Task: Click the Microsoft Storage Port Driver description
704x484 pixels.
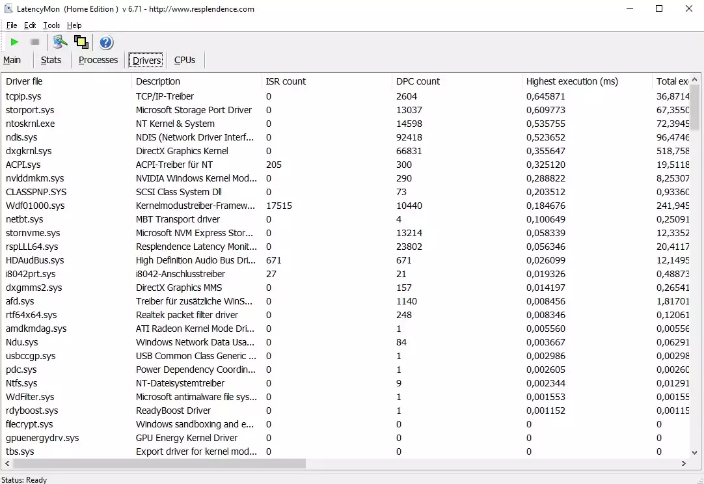Action: point(194,110)
